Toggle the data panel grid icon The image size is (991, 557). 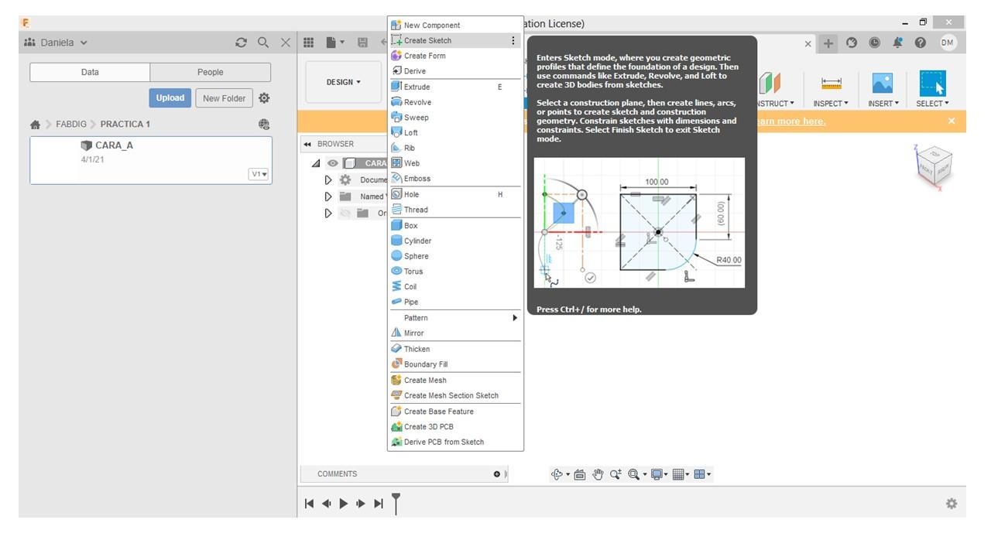click(x=308, y=43)
